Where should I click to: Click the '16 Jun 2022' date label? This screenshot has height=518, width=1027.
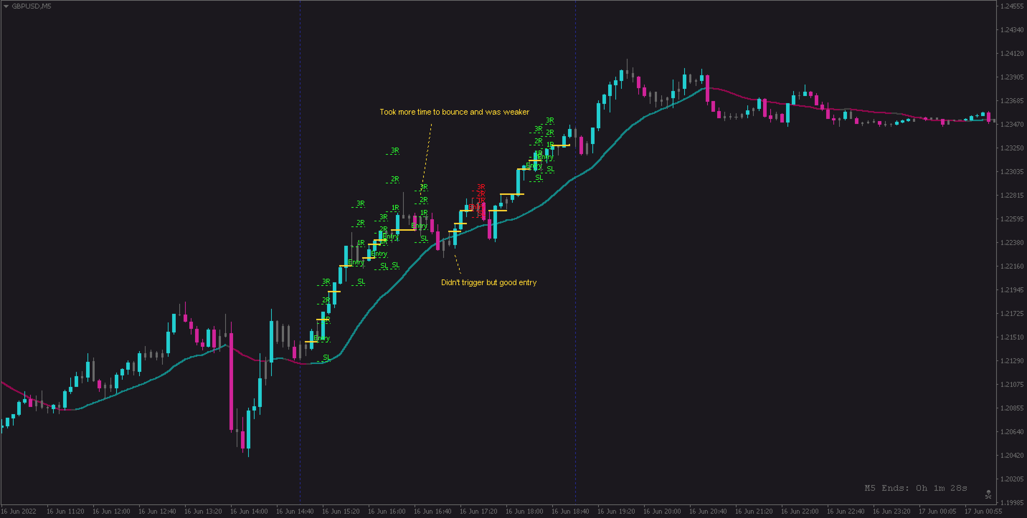[x=19, y=511]
